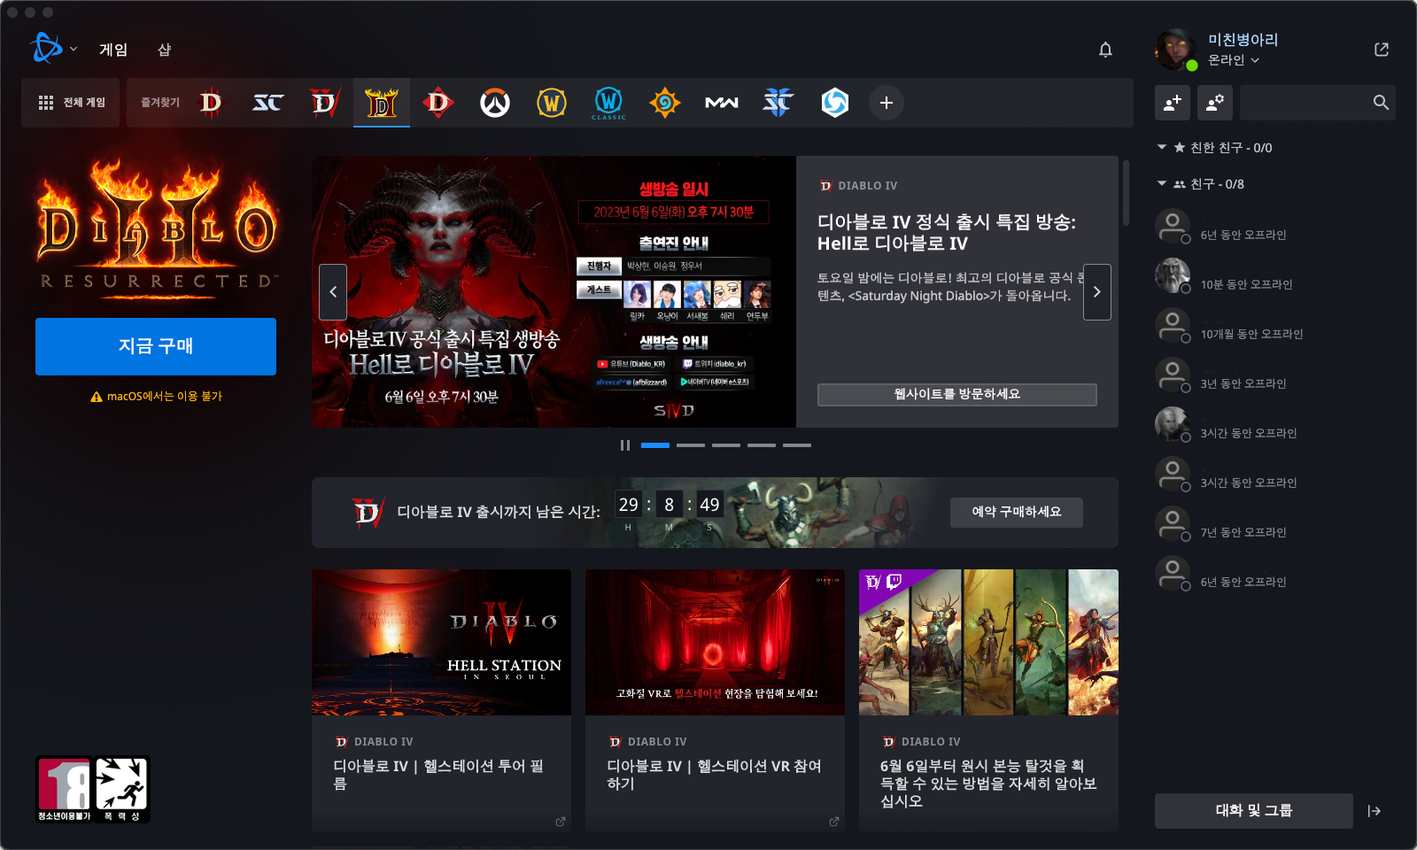
Task: Select the Overwatch game icon
Action: (x=495, y=103)
